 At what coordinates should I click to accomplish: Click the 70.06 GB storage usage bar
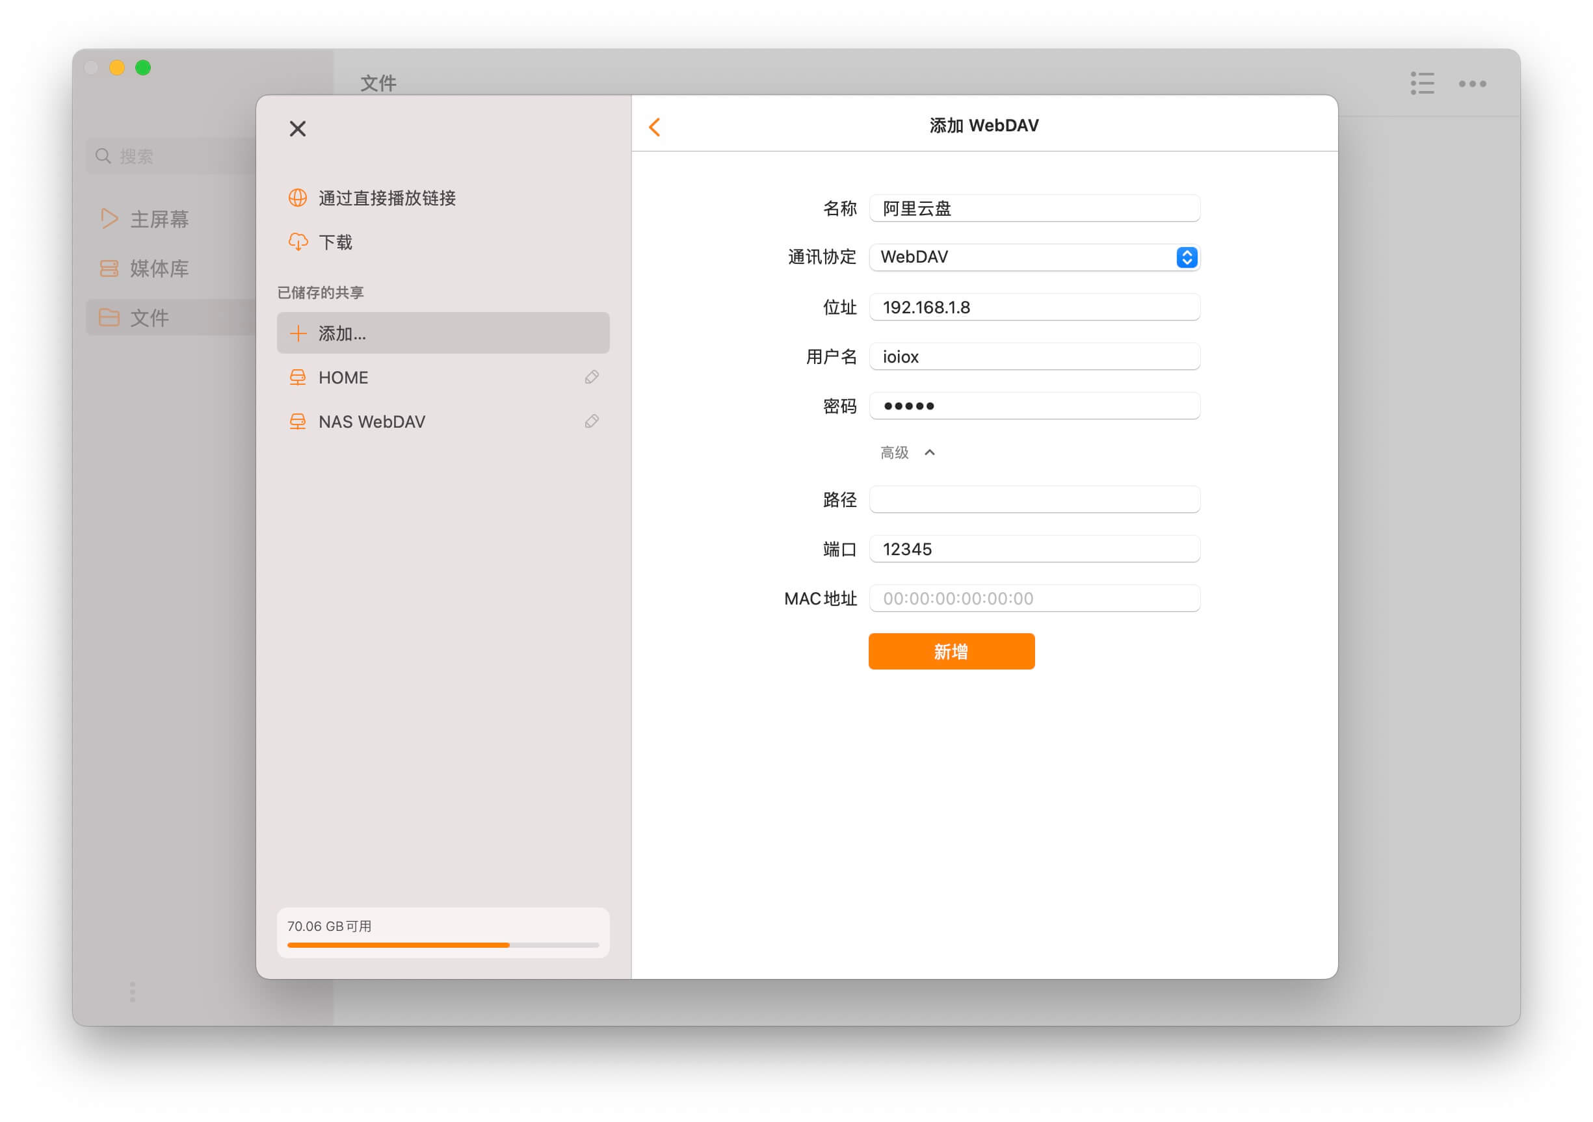click(x=443, y=945)
